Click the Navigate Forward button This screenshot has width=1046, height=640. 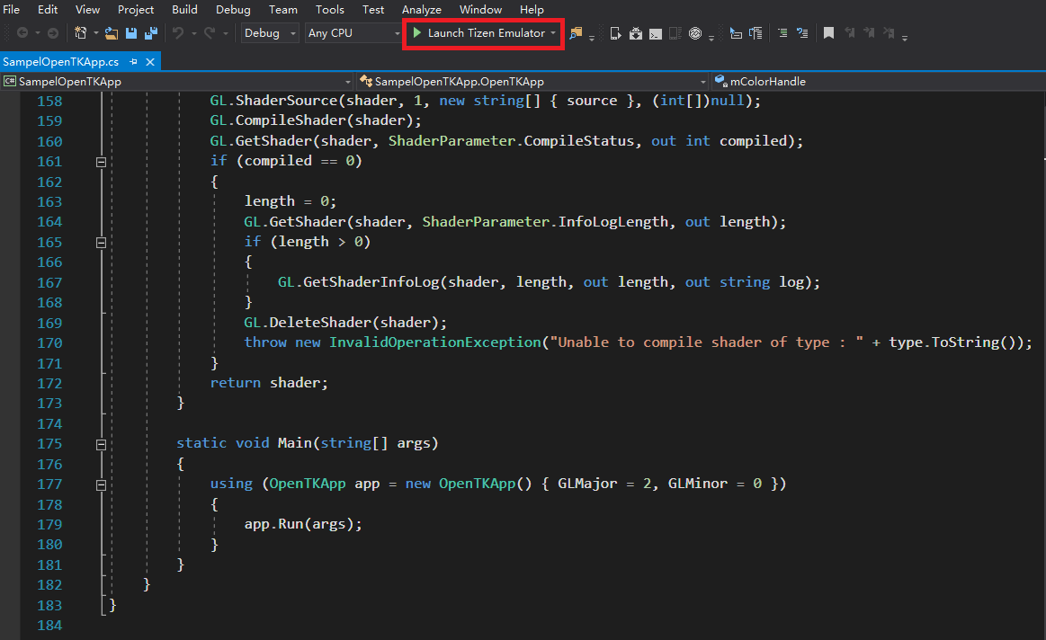point(51,32)
